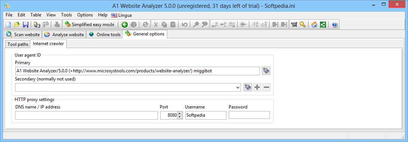Image resolution: width=408 pixels, height=142 pixels.
Task: Click the copy icon beside the scissors
Action: point(164,25)
